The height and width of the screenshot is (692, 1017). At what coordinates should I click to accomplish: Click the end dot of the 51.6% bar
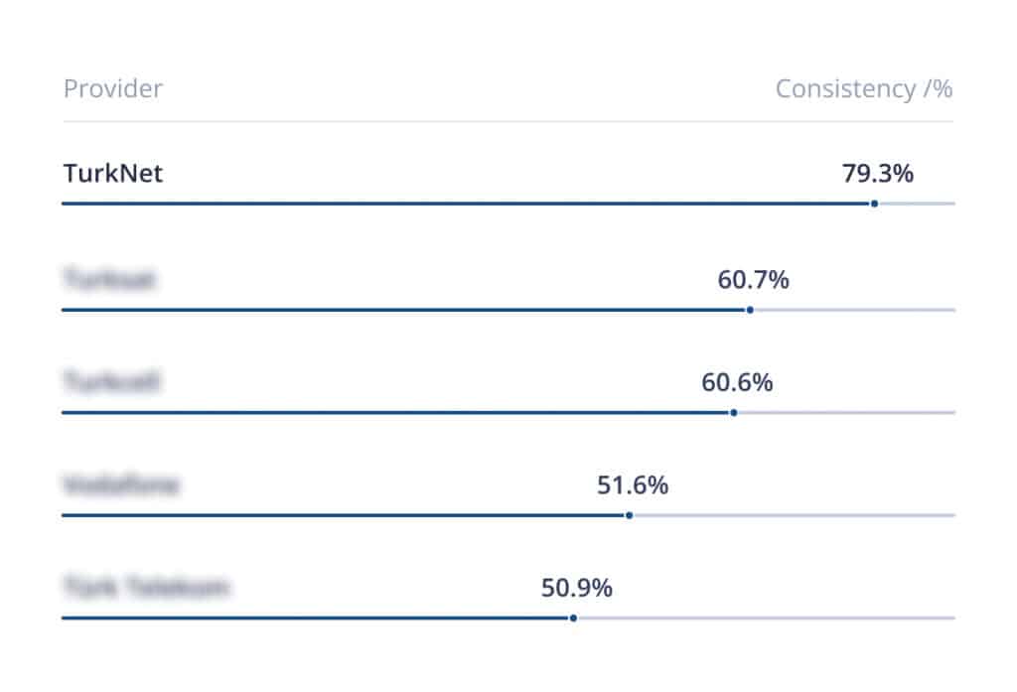[630, 515]
